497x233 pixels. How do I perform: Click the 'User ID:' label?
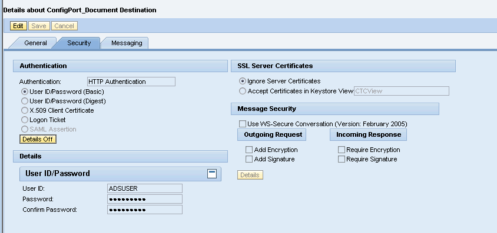34,189
